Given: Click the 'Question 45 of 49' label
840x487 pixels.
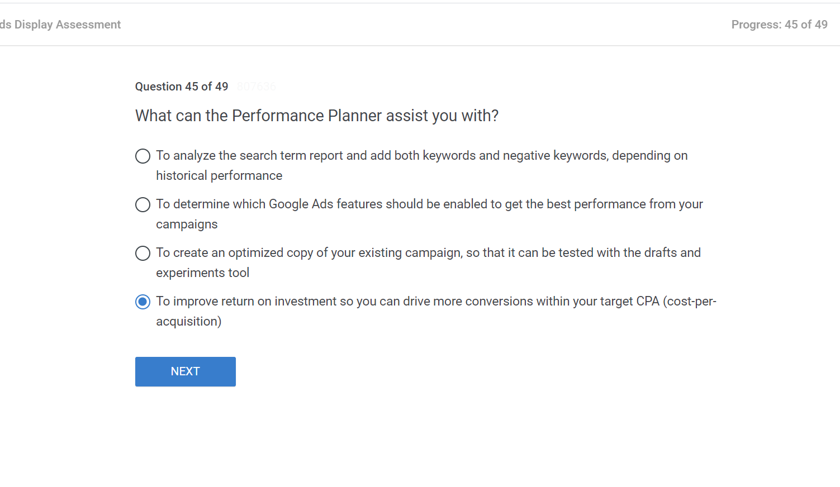Looking at the screenshot, I should (182, 87).
